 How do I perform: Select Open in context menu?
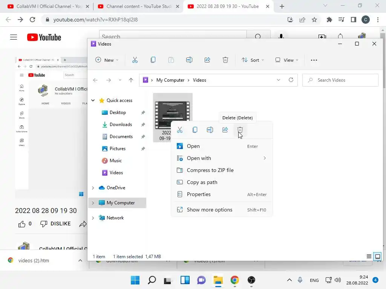[x=222, y=146]
